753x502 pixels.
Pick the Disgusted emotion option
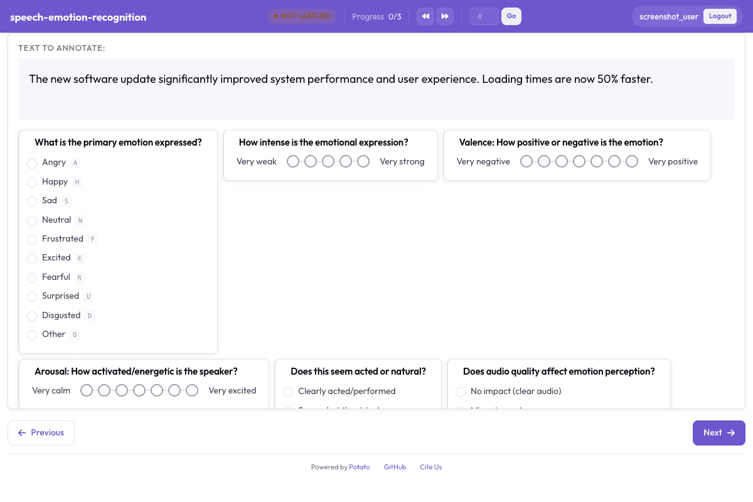click(32, 316)
